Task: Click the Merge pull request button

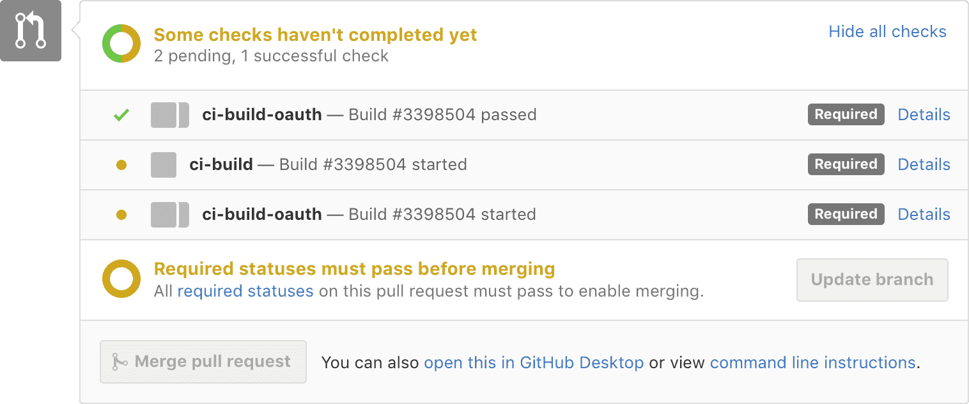Action: coord(203,362)
